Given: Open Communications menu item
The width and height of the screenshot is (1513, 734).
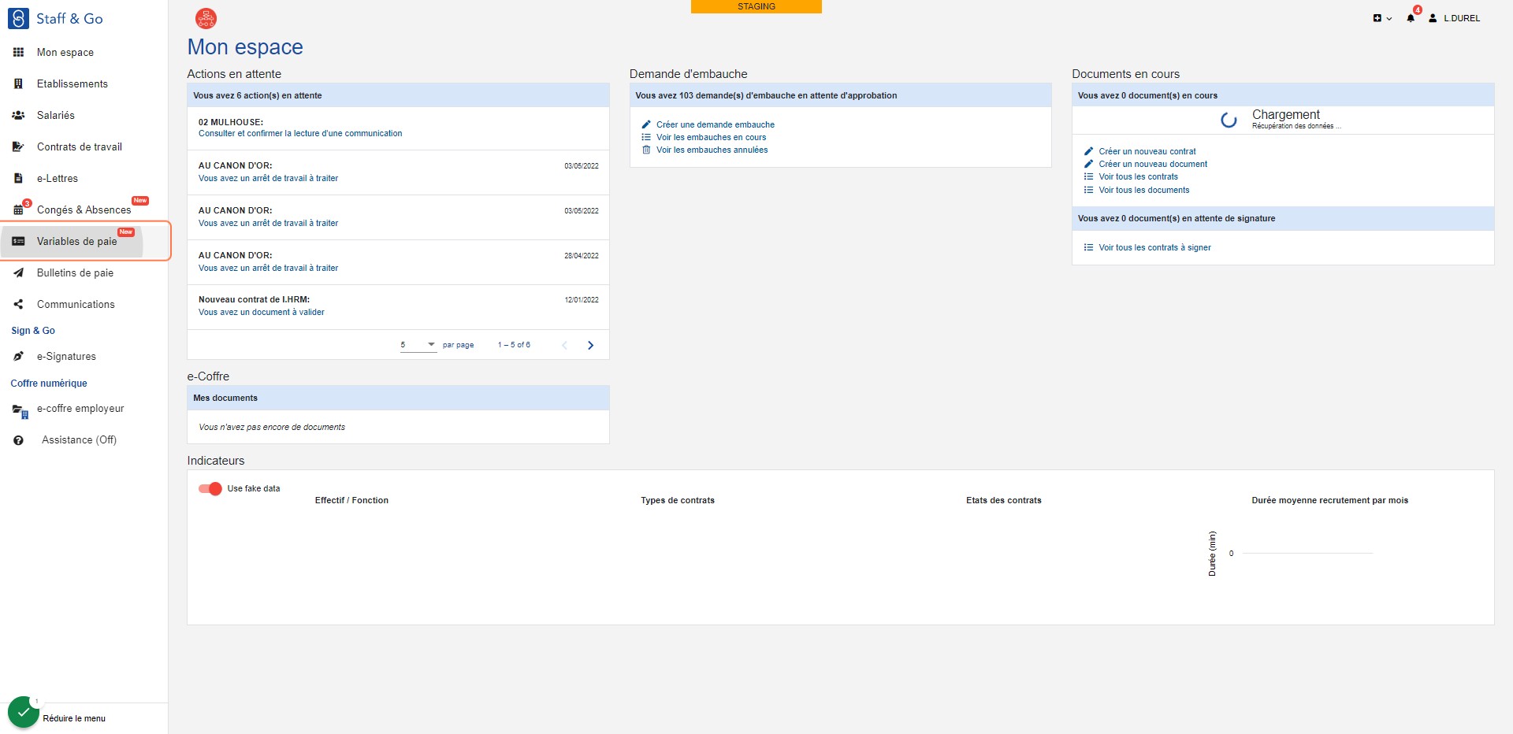Looking at the screenshot, I should [76, 304].
